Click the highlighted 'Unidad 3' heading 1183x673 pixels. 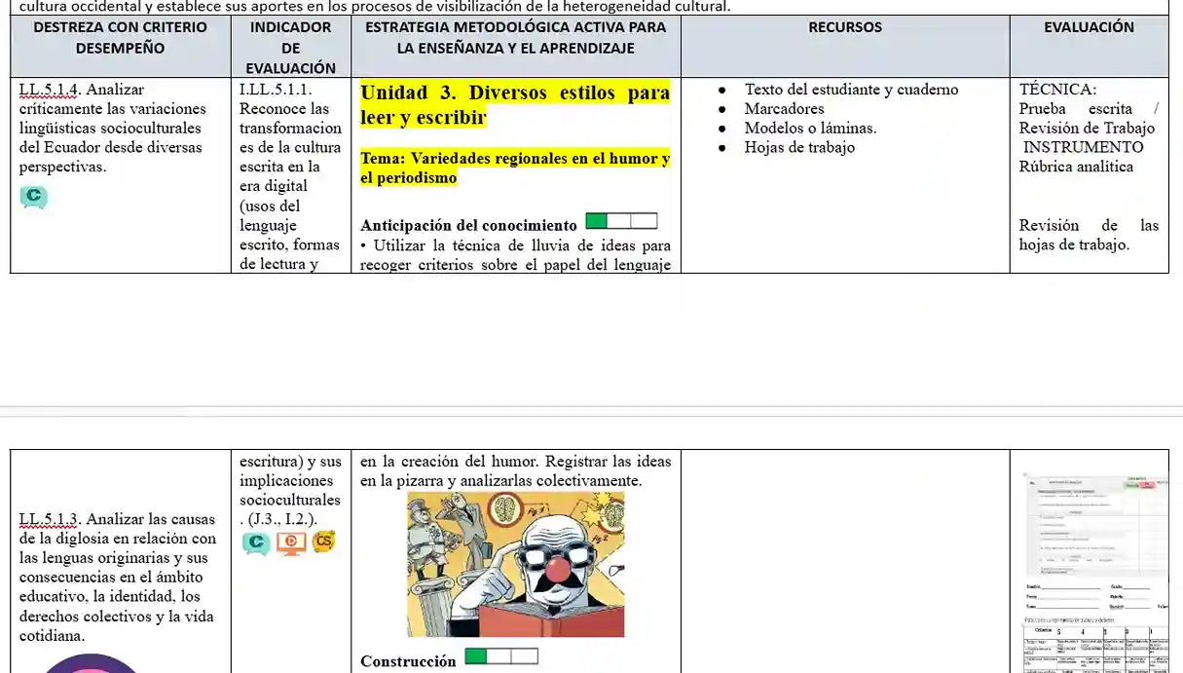(x=514, y=105)
